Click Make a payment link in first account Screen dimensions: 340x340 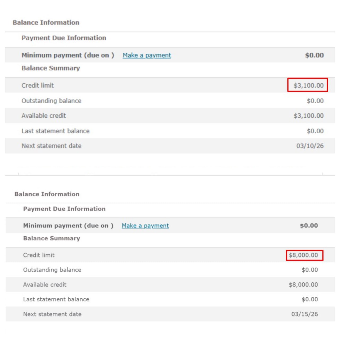click(147, 55)
